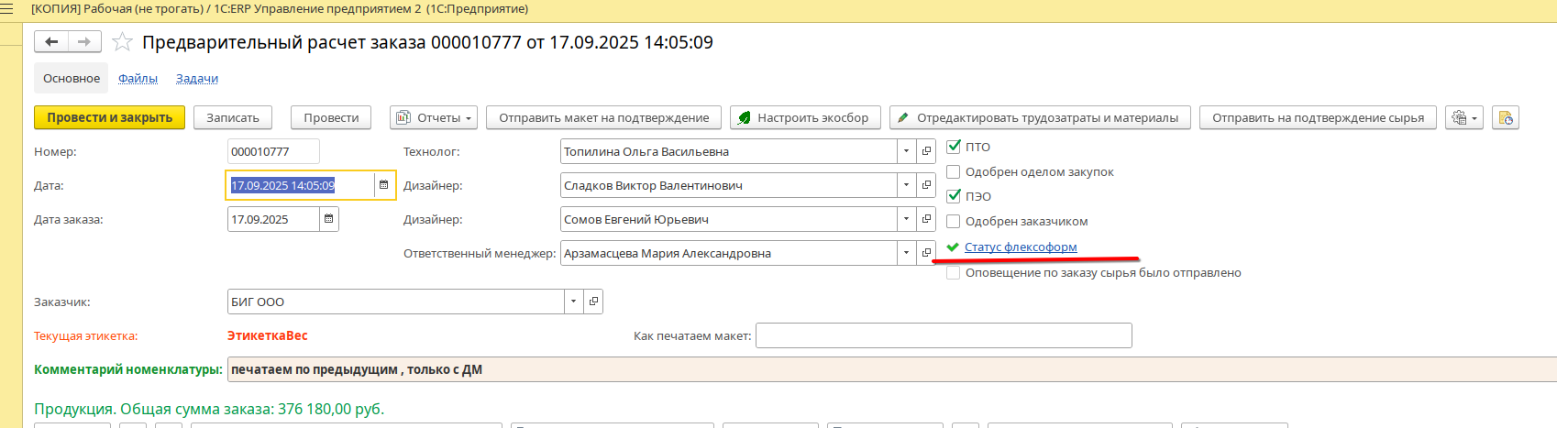Image resolution: width=1557 pixels, height=428 pixels.
Task: Open hamburger main menu
Action: [7, 9]
